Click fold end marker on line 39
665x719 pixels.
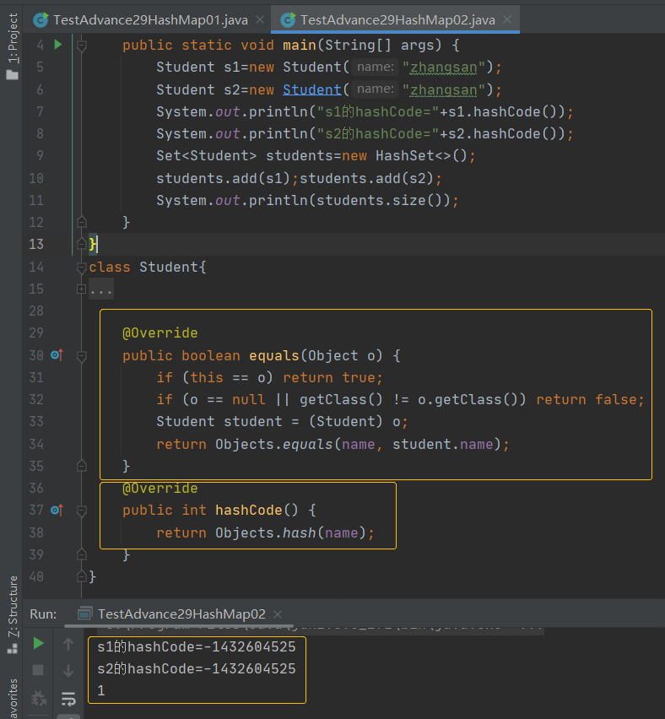82,554
